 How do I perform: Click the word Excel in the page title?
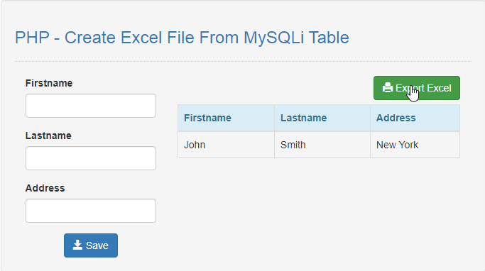[141, 38]
